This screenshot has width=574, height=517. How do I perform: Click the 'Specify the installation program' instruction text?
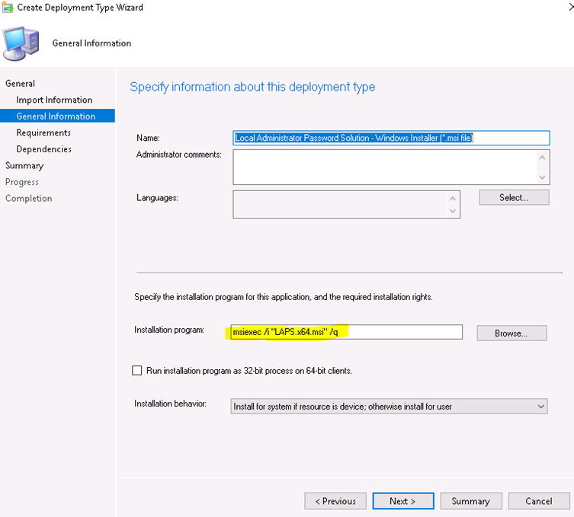click(x=284, y=297)
